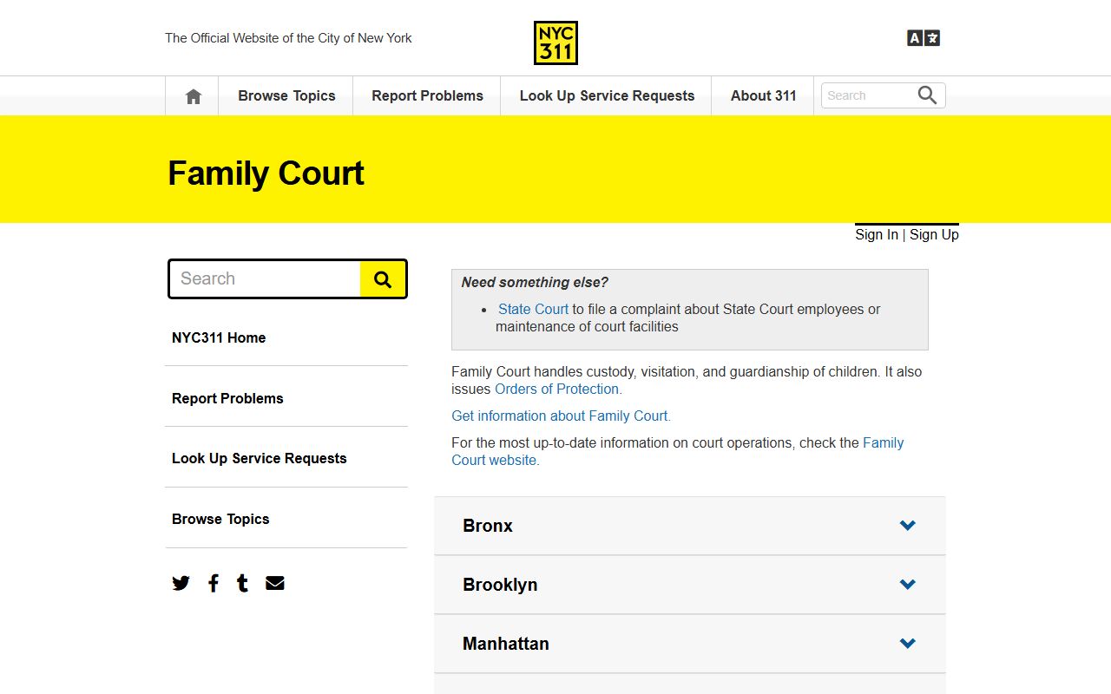This screenshot has height=694, width=1111.
Task: Select Browse Topics in sidebar
Action: [220, 519]
